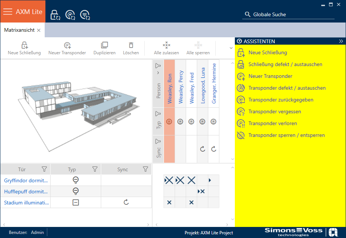Image resolution: width=346 pixels, height=238 pixels.
Task: Click the Neue Schließung toolbar icon
Action: (24, 45)
